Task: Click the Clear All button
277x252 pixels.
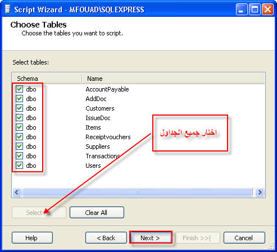Action: [x=97, y=213]
